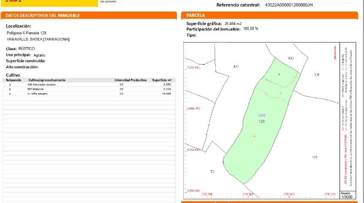Image resolution: width=364 pixels, height=203 pixels.
Task: Click intensity '03' in the Viña secano row
Action: pos(122,94)
